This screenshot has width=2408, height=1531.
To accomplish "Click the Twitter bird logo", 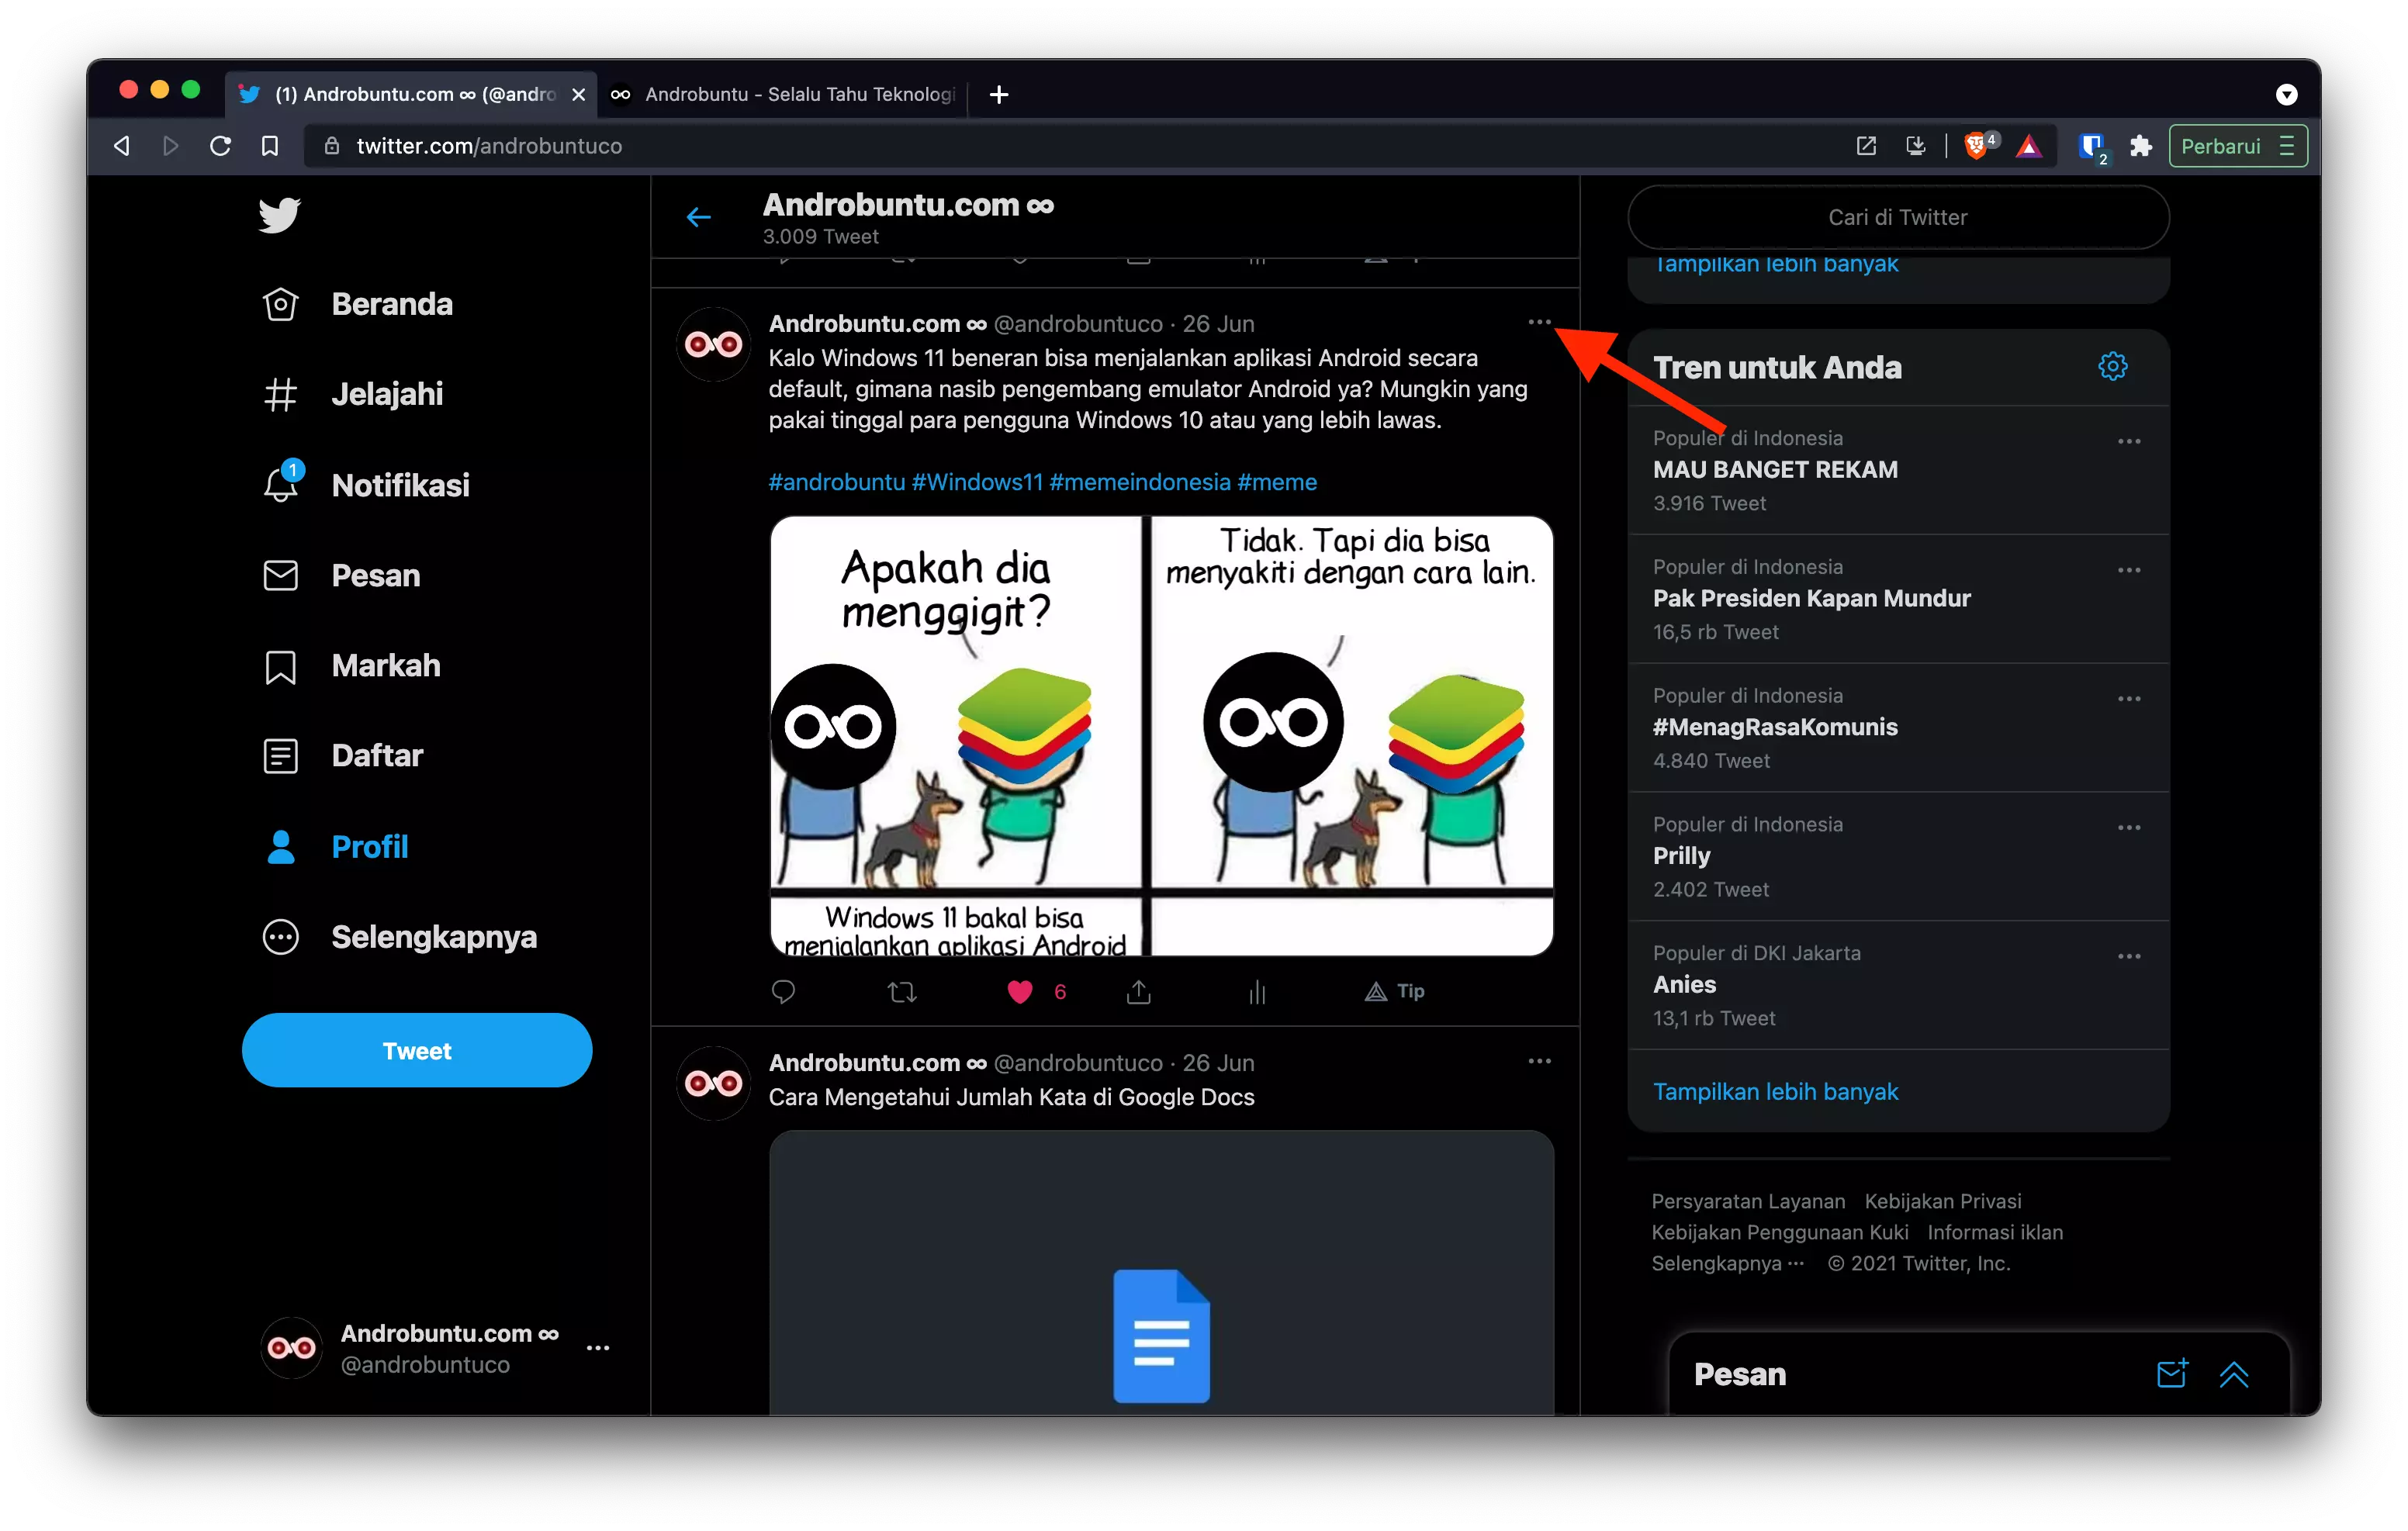I will [280, 215].
